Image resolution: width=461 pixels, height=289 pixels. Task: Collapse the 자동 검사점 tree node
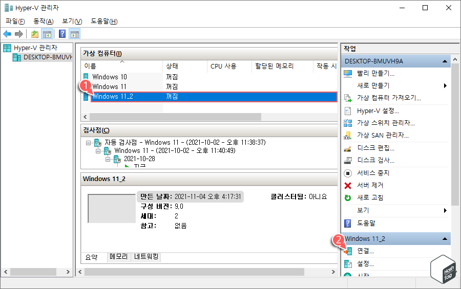pyautogui.click(x=88, y=143)
